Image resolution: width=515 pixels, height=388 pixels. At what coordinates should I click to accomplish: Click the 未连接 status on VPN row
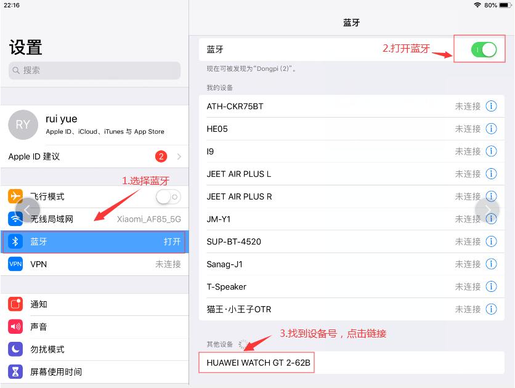[x=168, y=264]
